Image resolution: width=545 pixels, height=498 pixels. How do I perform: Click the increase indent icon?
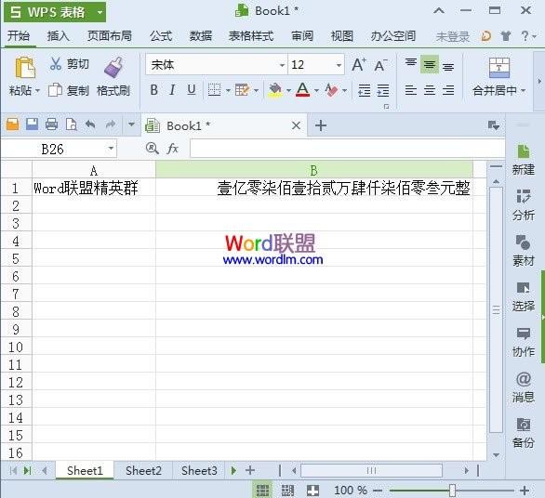383,90
